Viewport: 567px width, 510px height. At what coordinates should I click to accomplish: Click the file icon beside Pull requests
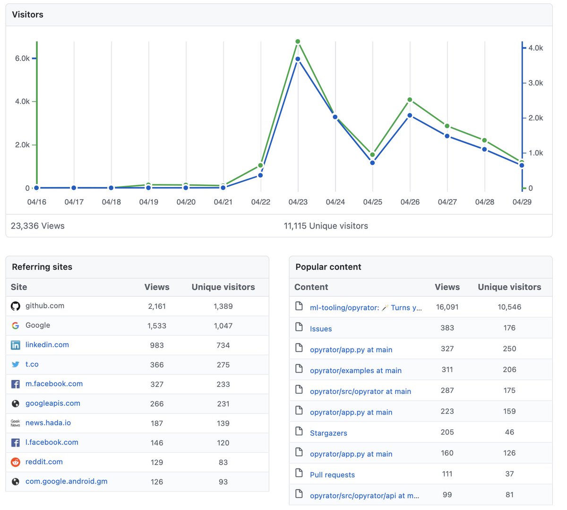coord(299,473)
